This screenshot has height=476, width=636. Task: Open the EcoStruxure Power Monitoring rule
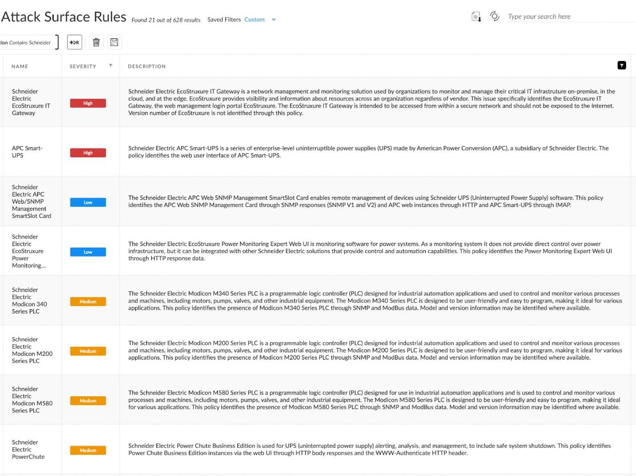[x=28, y=251]
